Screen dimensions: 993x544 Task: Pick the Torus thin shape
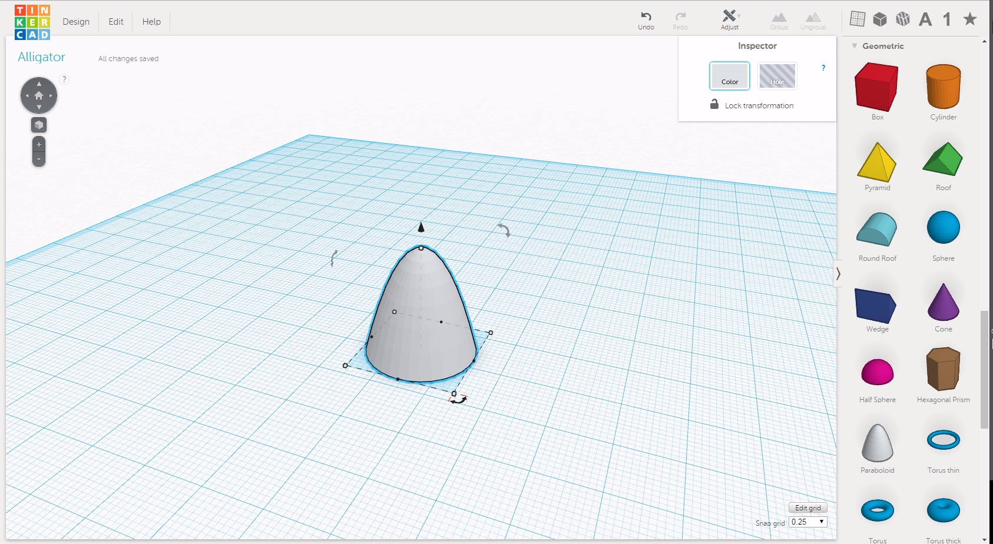pyautogui.click(x=944, y=440)
